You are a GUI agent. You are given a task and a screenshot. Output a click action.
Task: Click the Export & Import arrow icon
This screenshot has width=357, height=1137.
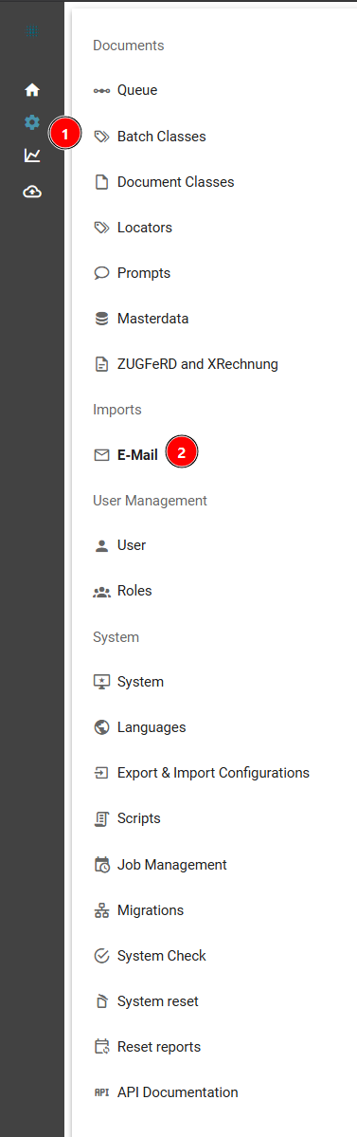coord(102,773)
